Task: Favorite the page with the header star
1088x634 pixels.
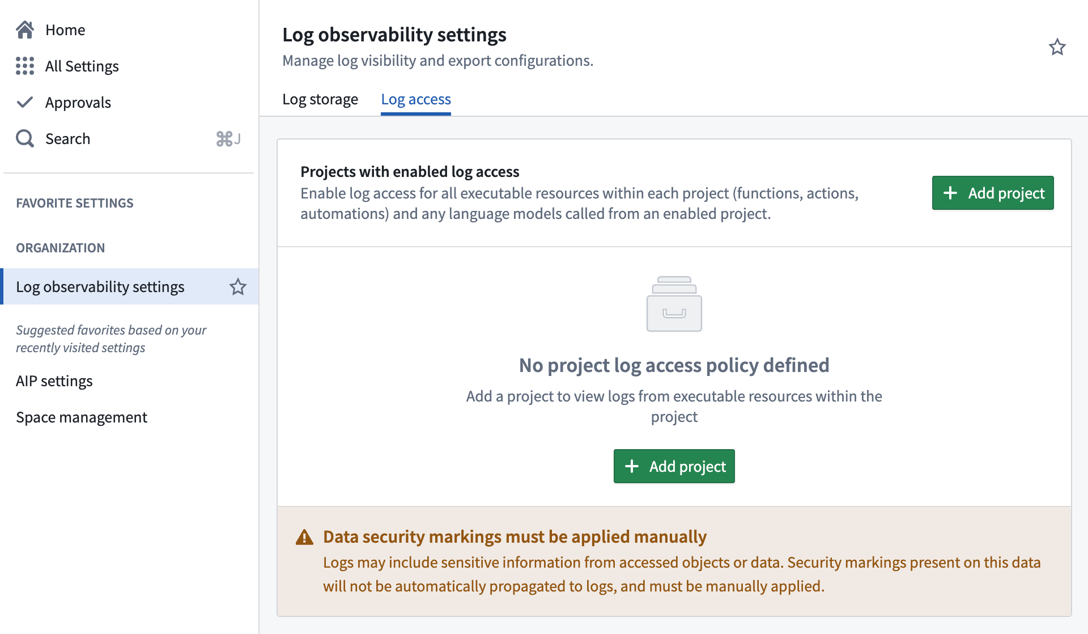Action: click(1057, 47)
